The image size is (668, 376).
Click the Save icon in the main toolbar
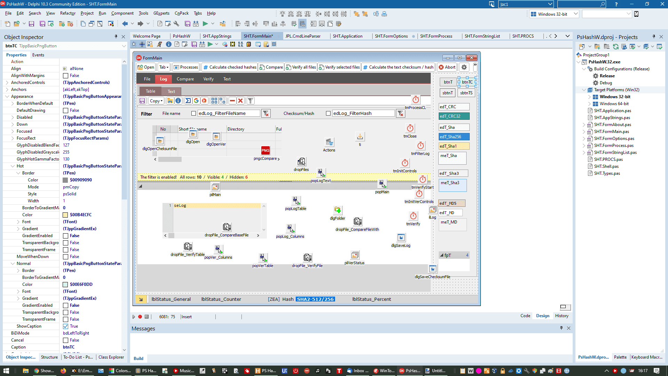(x=31, y=24)
